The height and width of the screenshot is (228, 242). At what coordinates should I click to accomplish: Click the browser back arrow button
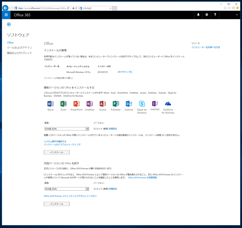pyautogui.click(x=5, y=8)
